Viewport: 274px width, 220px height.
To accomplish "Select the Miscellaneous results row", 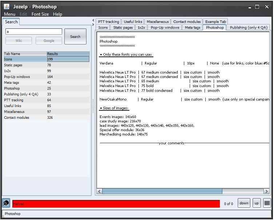I will [47, 111].
